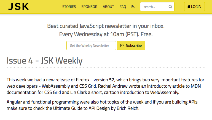Click the envelope icon on Subscribe button

coord(122,45)
